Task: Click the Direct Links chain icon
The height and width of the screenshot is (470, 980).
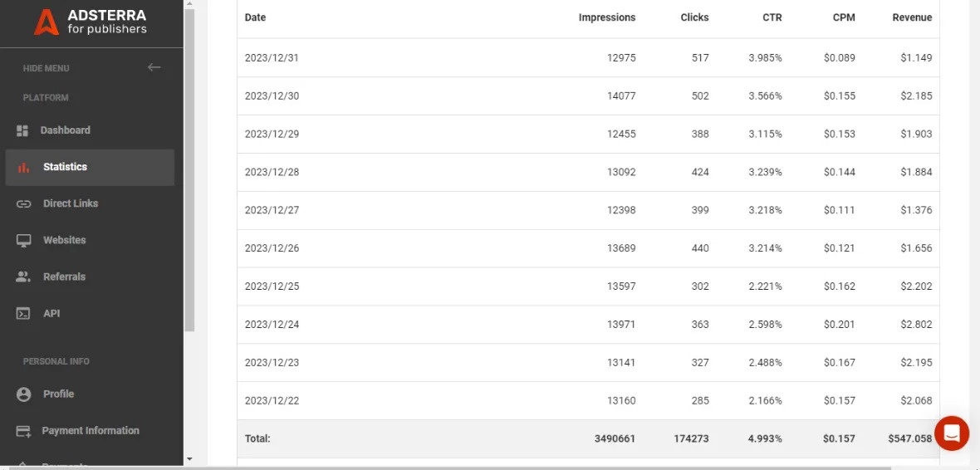Action: [x=23, y=203]
